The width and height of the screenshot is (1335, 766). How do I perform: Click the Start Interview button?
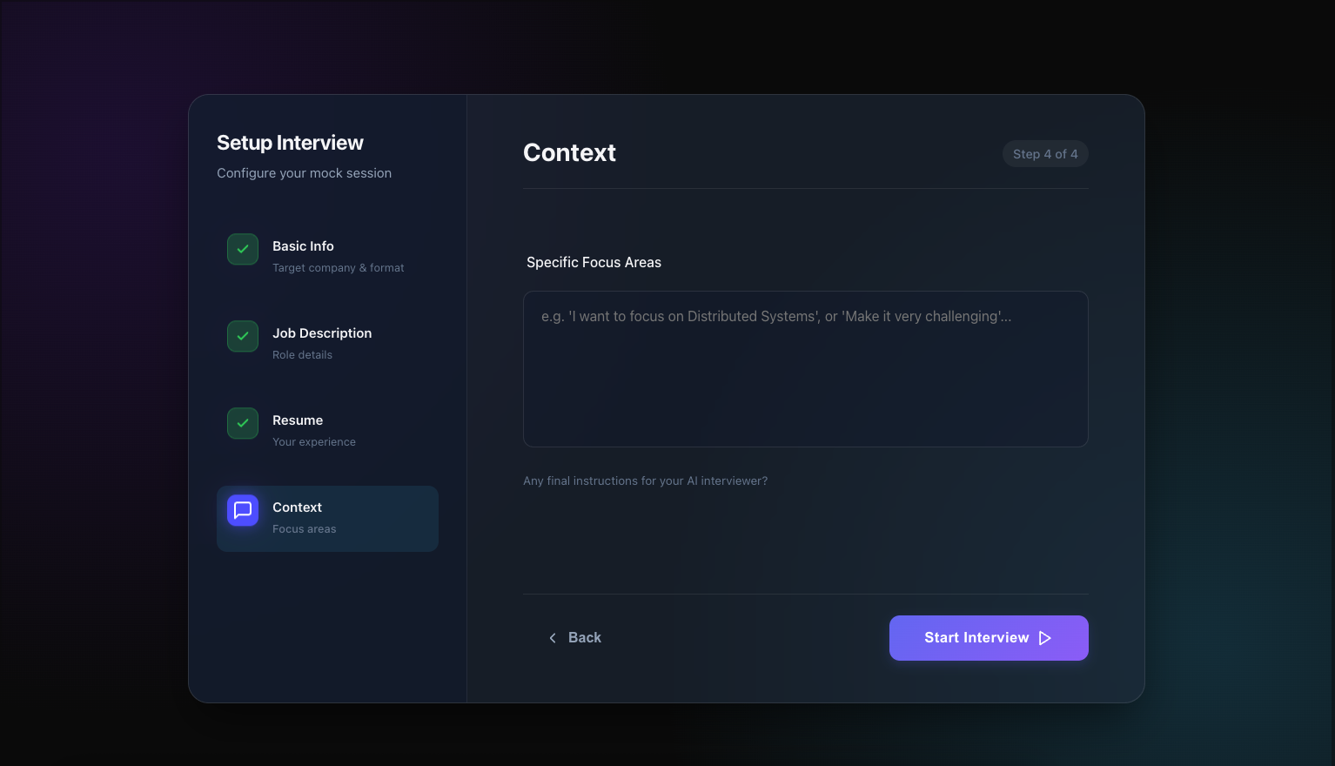(x=989, y=638)
